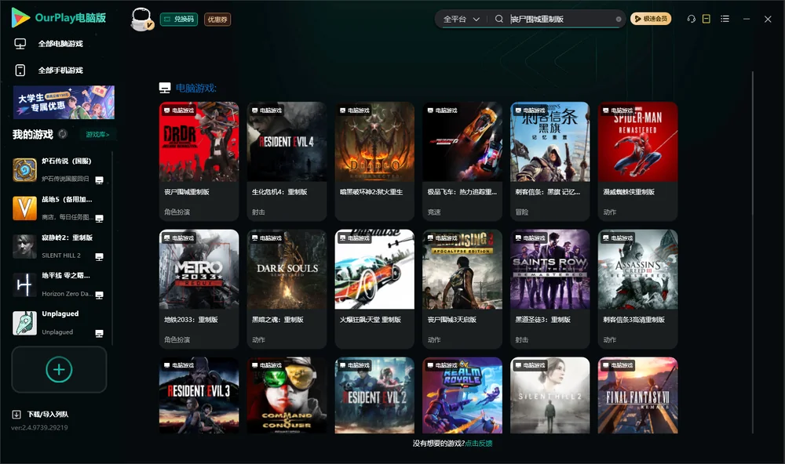Click the 电脑游戏 tag on the Spider-Man card

tap(618, 111)
